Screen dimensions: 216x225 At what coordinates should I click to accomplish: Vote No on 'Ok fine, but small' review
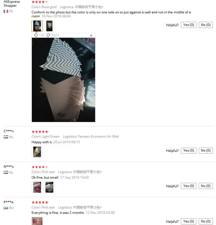click(x=206, y=186)
